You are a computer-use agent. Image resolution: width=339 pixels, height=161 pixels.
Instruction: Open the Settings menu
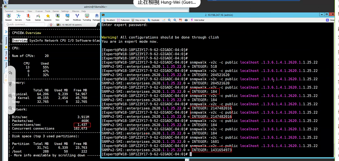(65, 11)
